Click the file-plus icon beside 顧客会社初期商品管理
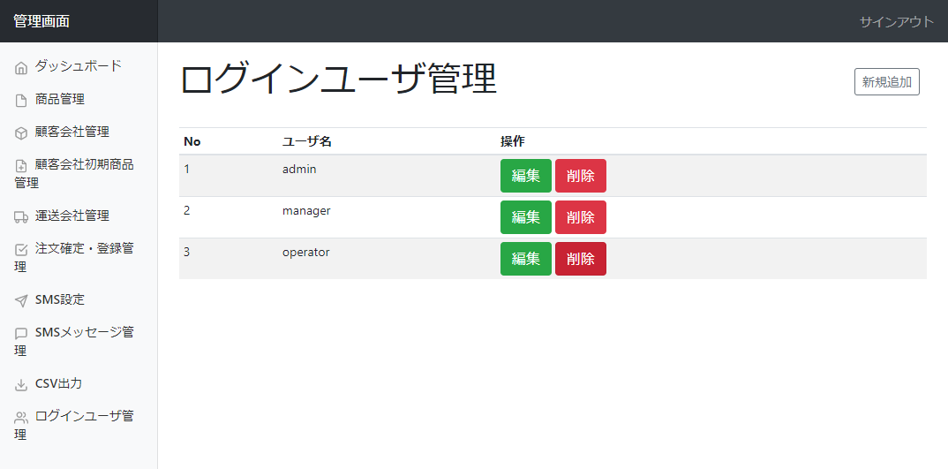 point(21,166)
